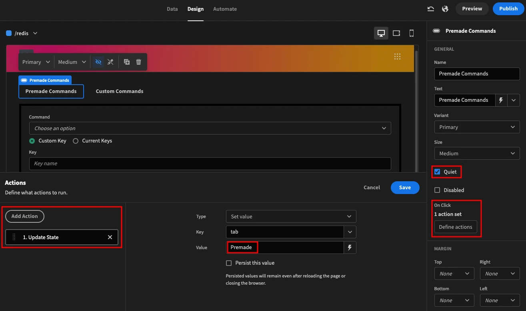The image size is (526, 311).
Task: Remove the Update State action
Action: 110,237
